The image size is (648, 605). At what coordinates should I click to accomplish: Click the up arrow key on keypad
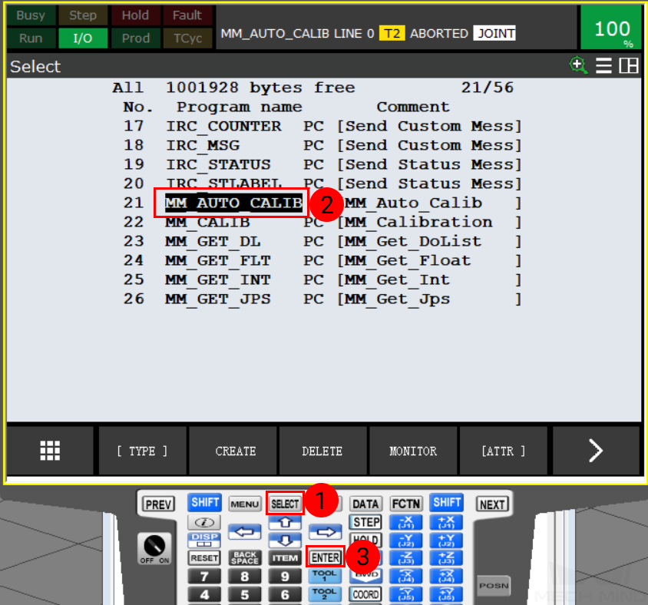pyautogui.click(x=285, y=522)
